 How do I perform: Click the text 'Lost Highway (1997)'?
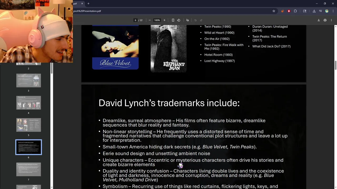point(220,61)
